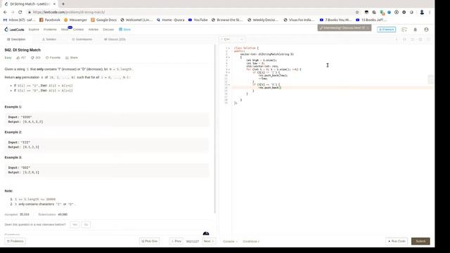The width and height of the screenshot is (450, 253).
Task: Open the LeetCode notifications bell
Action: 415,30
